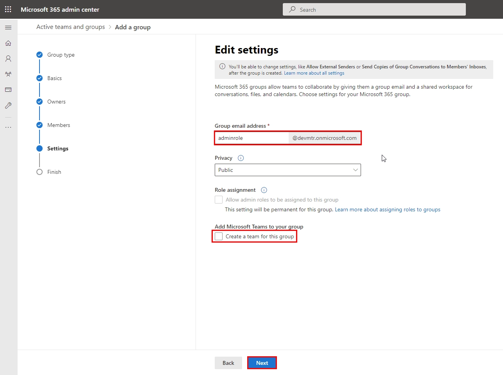
Task: Open Teams and groups sidebar icon
Action: coord(8,74)
